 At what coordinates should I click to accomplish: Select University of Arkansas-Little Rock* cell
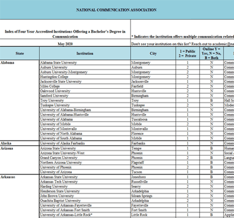pyautogui.click(x=85, y=215)
